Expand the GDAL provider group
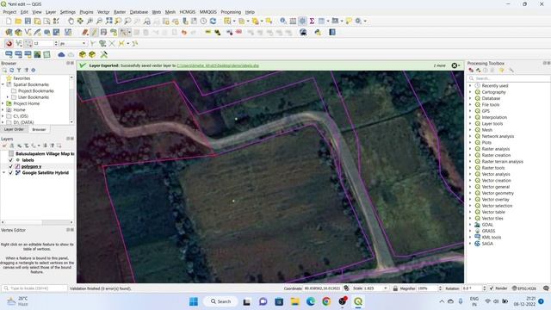 click(x=470, y=225)
